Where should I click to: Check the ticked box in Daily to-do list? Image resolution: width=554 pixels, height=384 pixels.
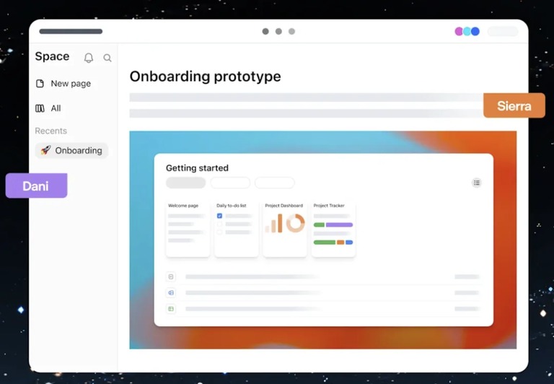coord(219,216)
